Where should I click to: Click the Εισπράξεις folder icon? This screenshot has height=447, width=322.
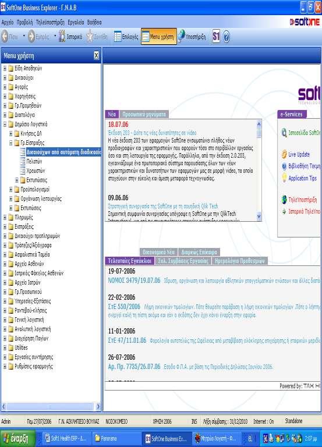click(x=11, y=226)
